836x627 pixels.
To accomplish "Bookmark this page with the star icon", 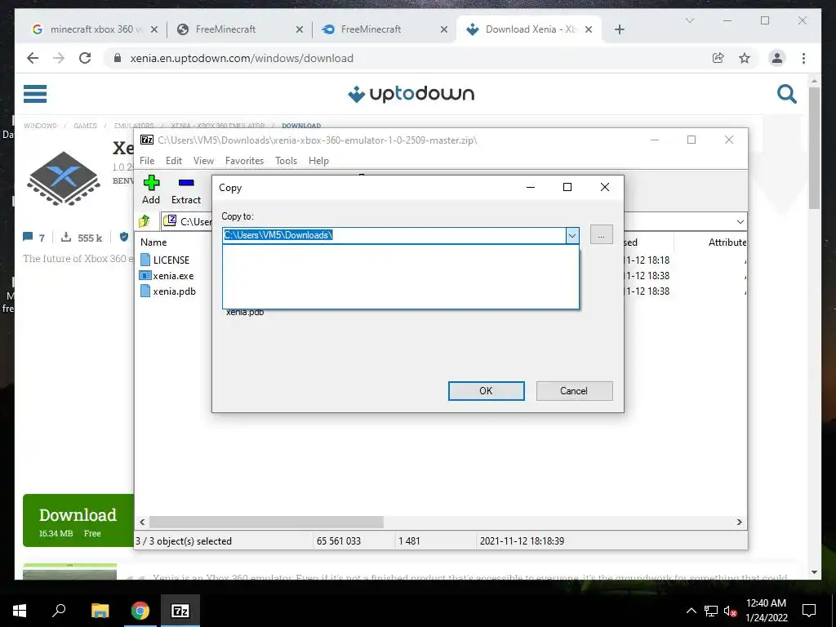I will (x=745, y=58).
